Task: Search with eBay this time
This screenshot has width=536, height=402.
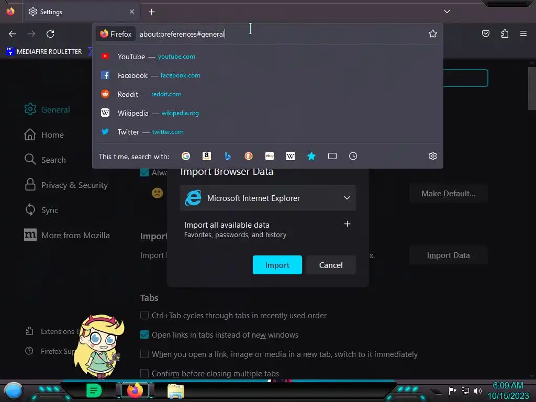Action: 270,156
